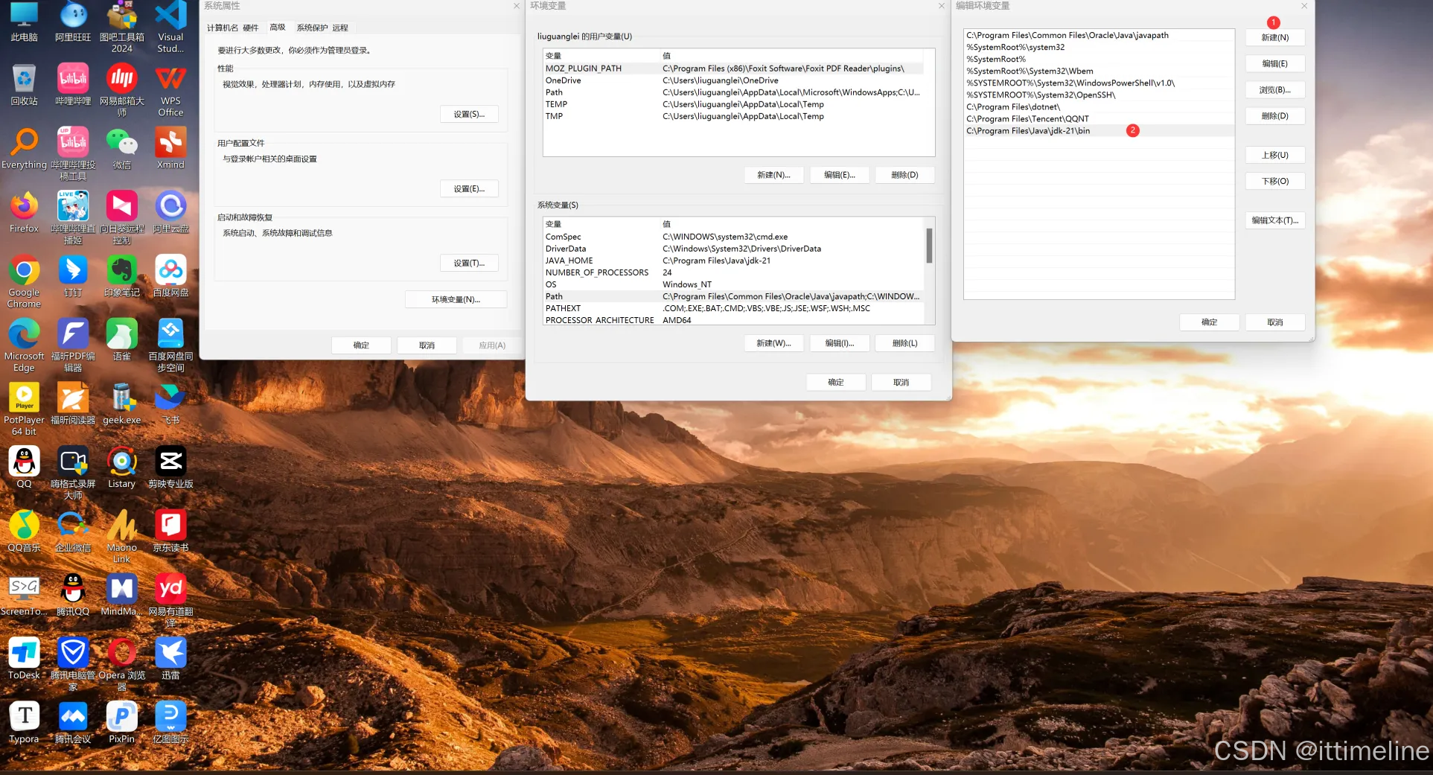This screenshot has width=1433, height=775.
Task: Open the 网易有道翻译 icon
Action: pos(170,600)
